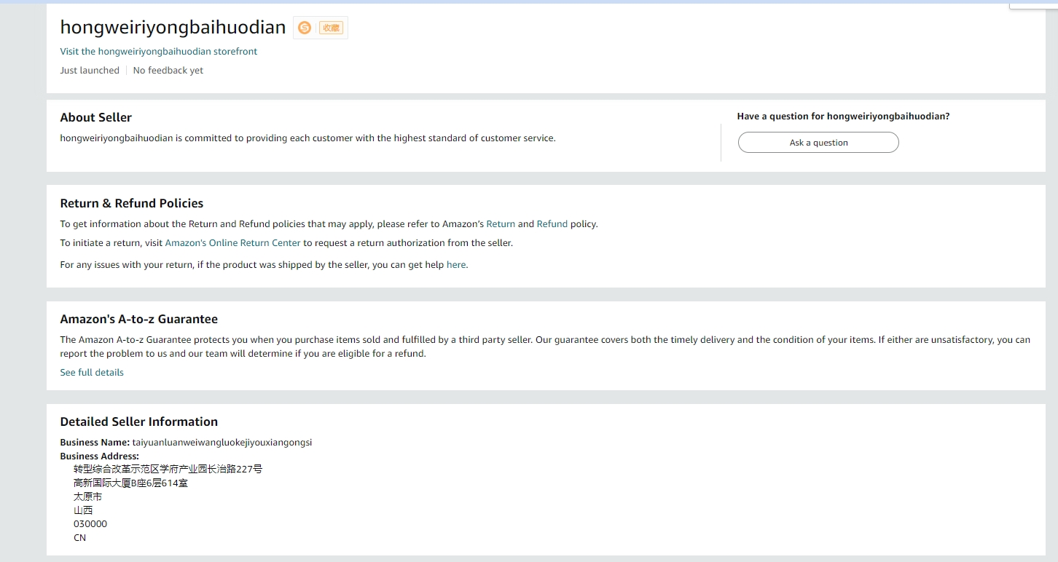Click the address line ending in 227号
Viewport: 1058px width, 562px height.
(168, 470)
